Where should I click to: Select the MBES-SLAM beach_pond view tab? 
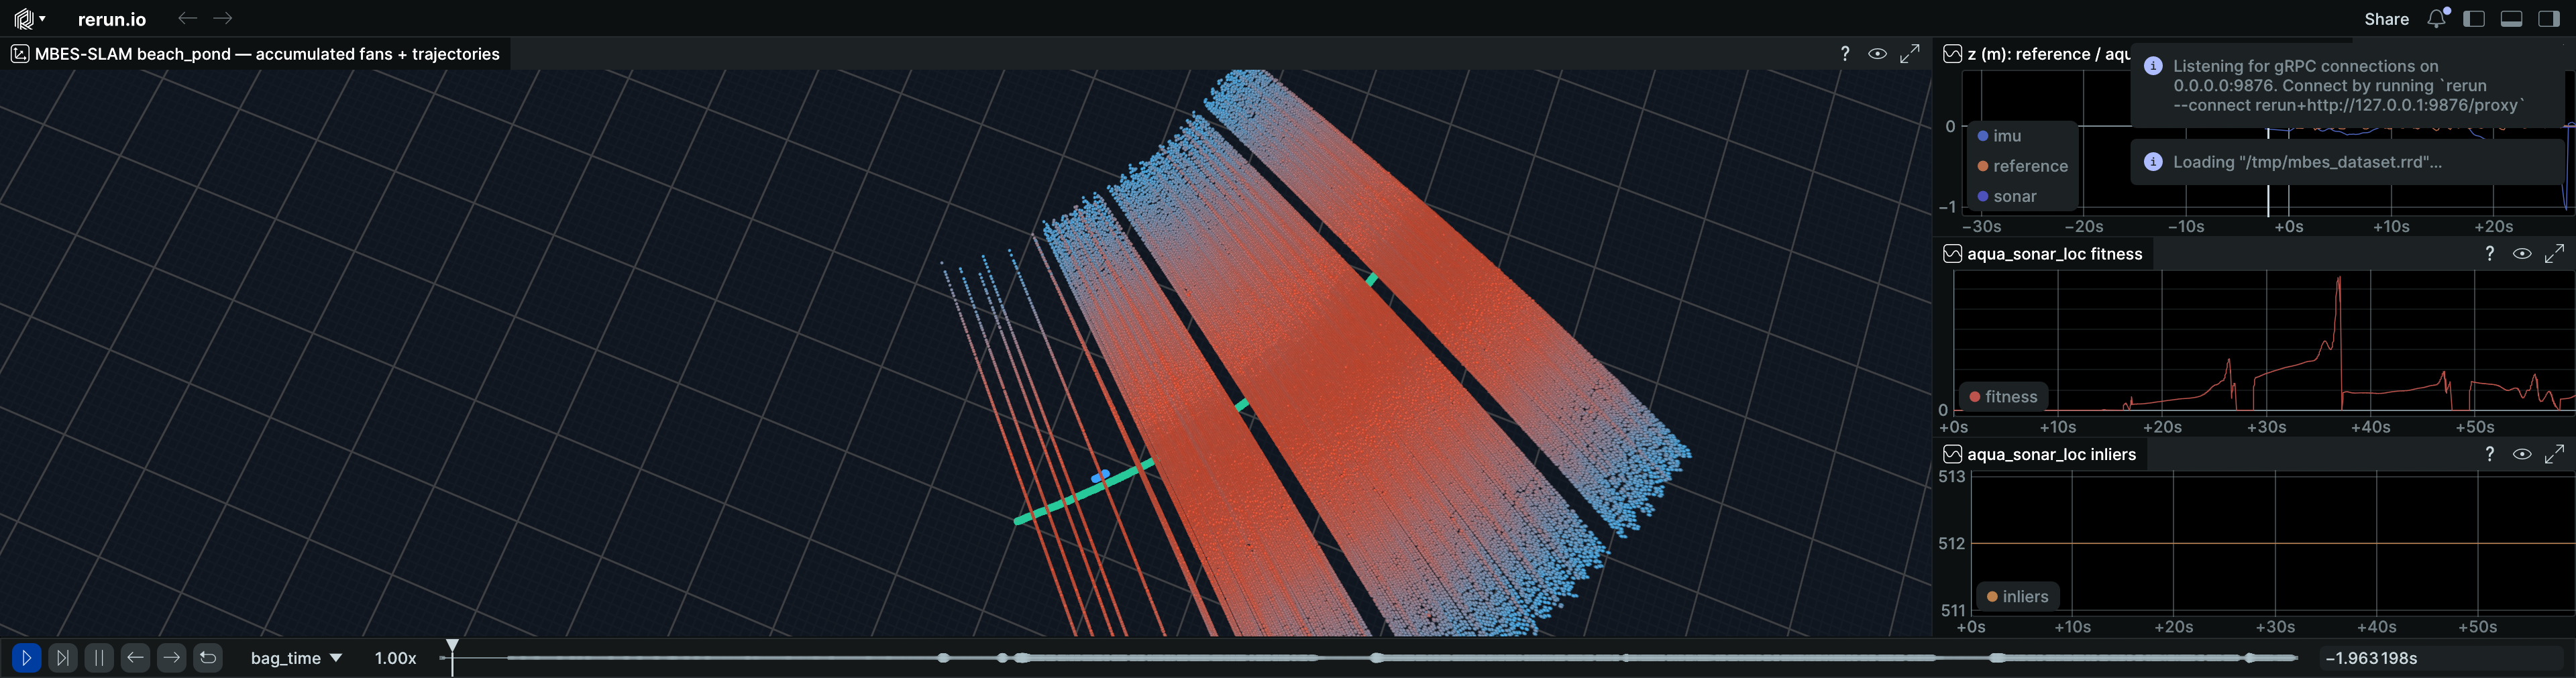(x=256, y=54)
